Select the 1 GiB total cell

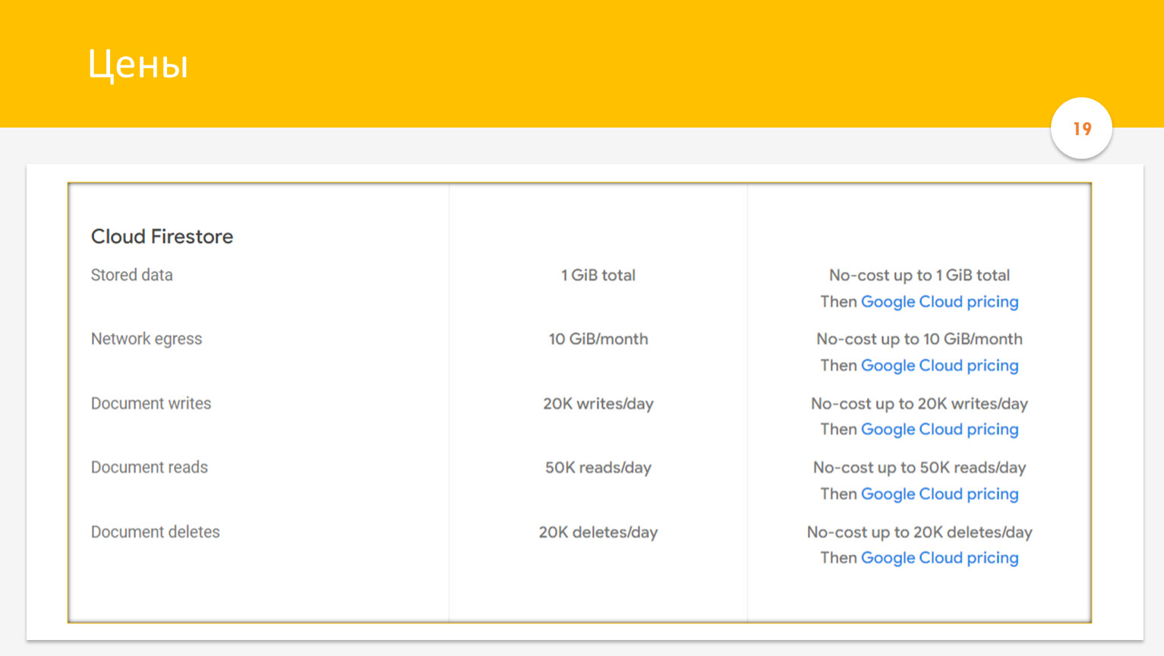598,275
